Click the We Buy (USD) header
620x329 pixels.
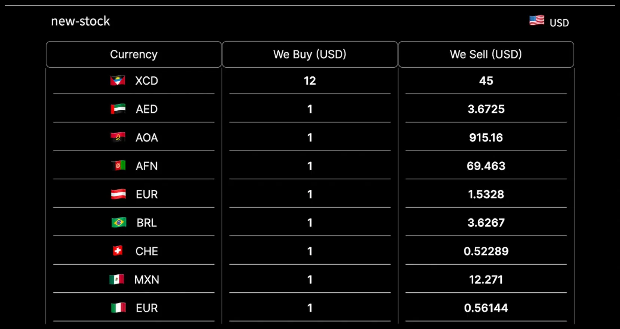click(310, 54)
